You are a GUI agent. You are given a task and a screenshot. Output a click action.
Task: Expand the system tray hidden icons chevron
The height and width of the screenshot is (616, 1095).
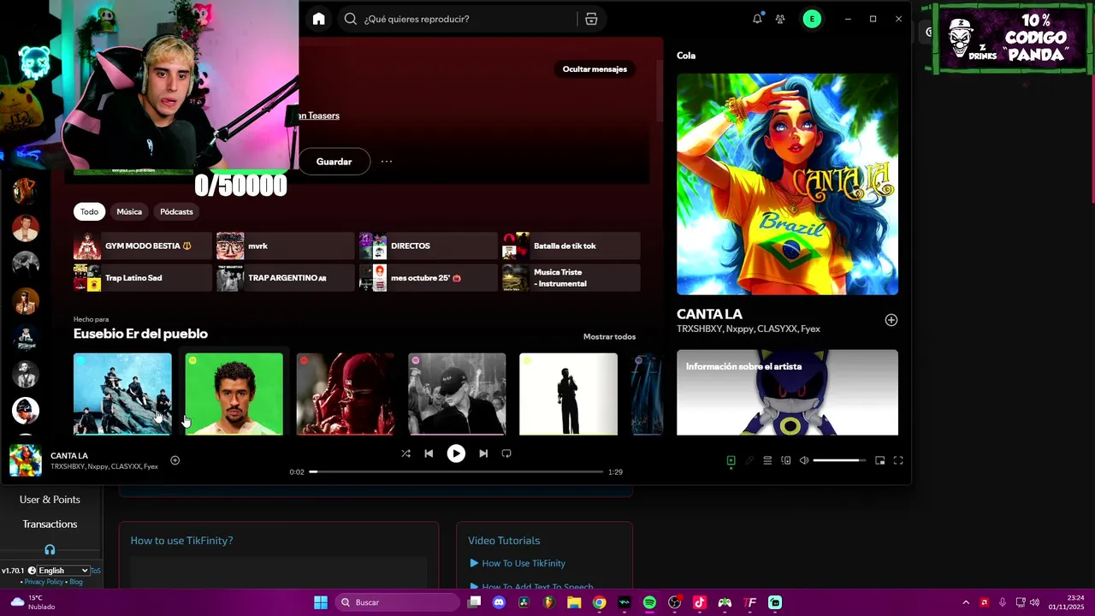(966, 602)
